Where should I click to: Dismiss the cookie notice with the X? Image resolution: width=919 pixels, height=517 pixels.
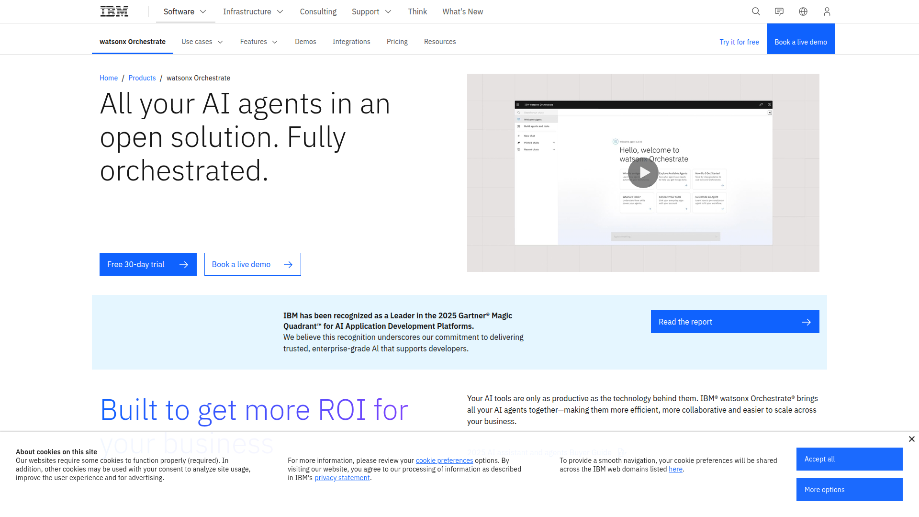pos(911,439)
